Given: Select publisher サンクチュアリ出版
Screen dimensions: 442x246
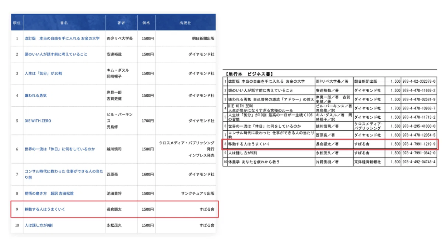Looking at the screenshot, I should click(198, 193).
